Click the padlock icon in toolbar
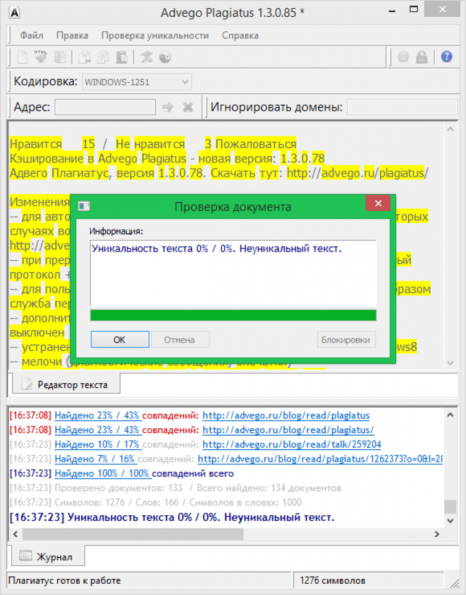 tap(422, 57)
